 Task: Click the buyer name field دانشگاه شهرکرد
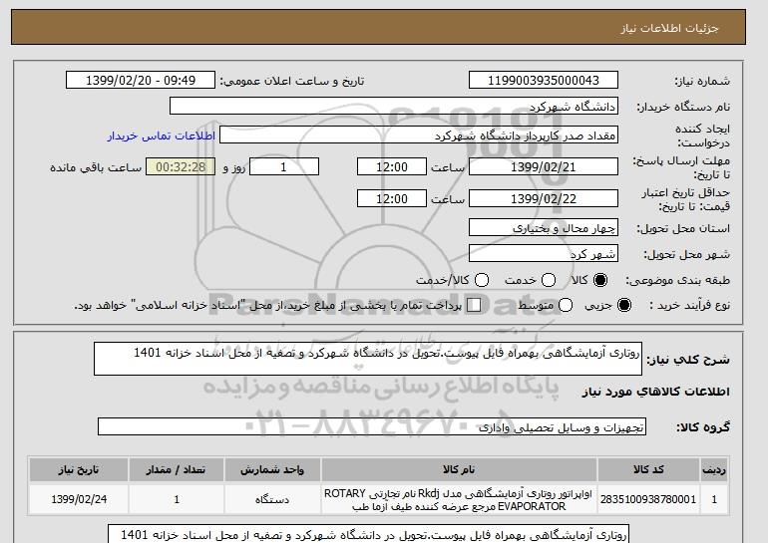394,107
